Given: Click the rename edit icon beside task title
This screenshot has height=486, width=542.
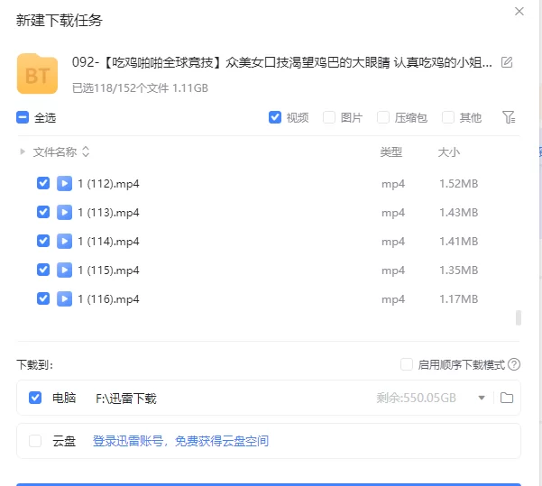Looking at the screenshot, I should (507, 62).
